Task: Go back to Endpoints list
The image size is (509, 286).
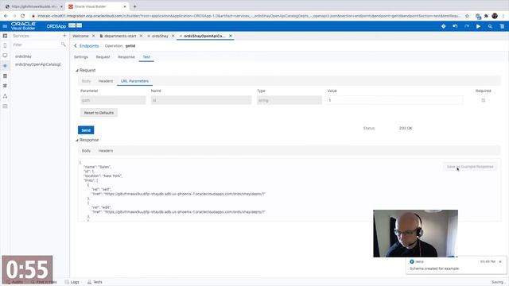Action: click(x=87, y=46)
